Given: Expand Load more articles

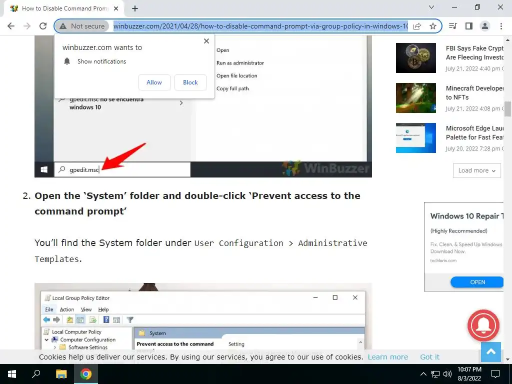Looking at the screenshot, I should pyautogui.click(x=476, y=170).
